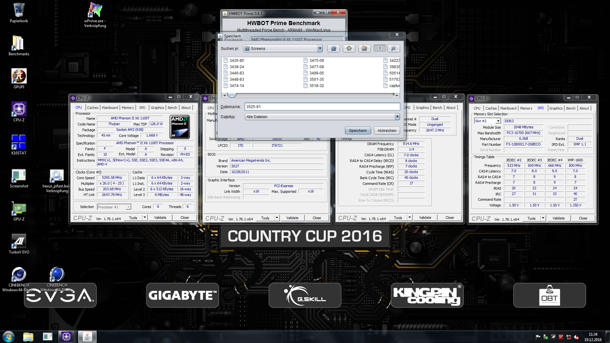Switch to Mainboard tab in first CPU-Z window
610x343 pixels.
110,108
